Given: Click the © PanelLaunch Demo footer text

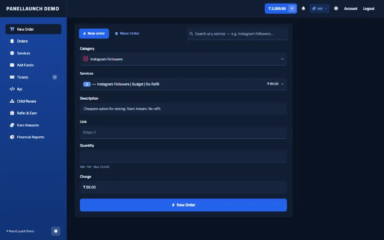Looking at the screenshot, I should point(20,231).
